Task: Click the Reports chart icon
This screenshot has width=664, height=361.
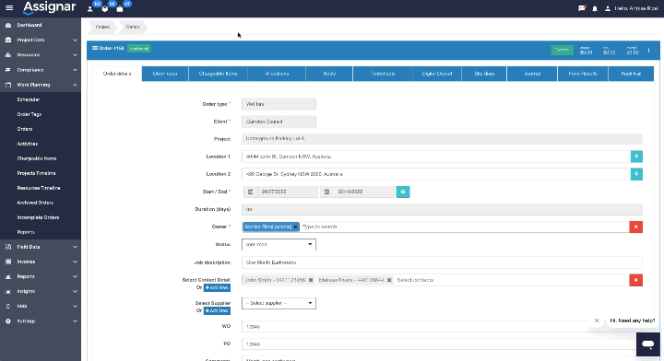Action: 8,276
